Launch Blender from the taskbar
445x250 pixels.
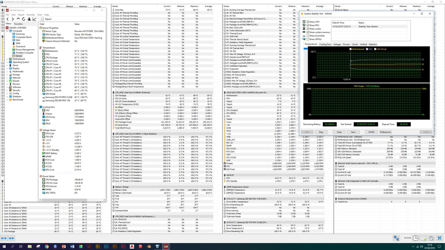(x=148, y=247)
